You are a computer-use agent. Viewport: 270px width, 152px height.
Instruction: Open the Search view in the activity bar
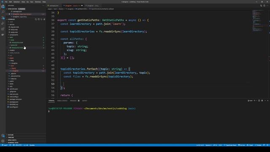3,12
